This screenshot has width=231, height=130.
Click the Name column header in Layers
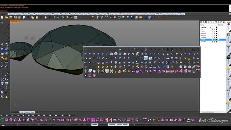coord(202,25)
